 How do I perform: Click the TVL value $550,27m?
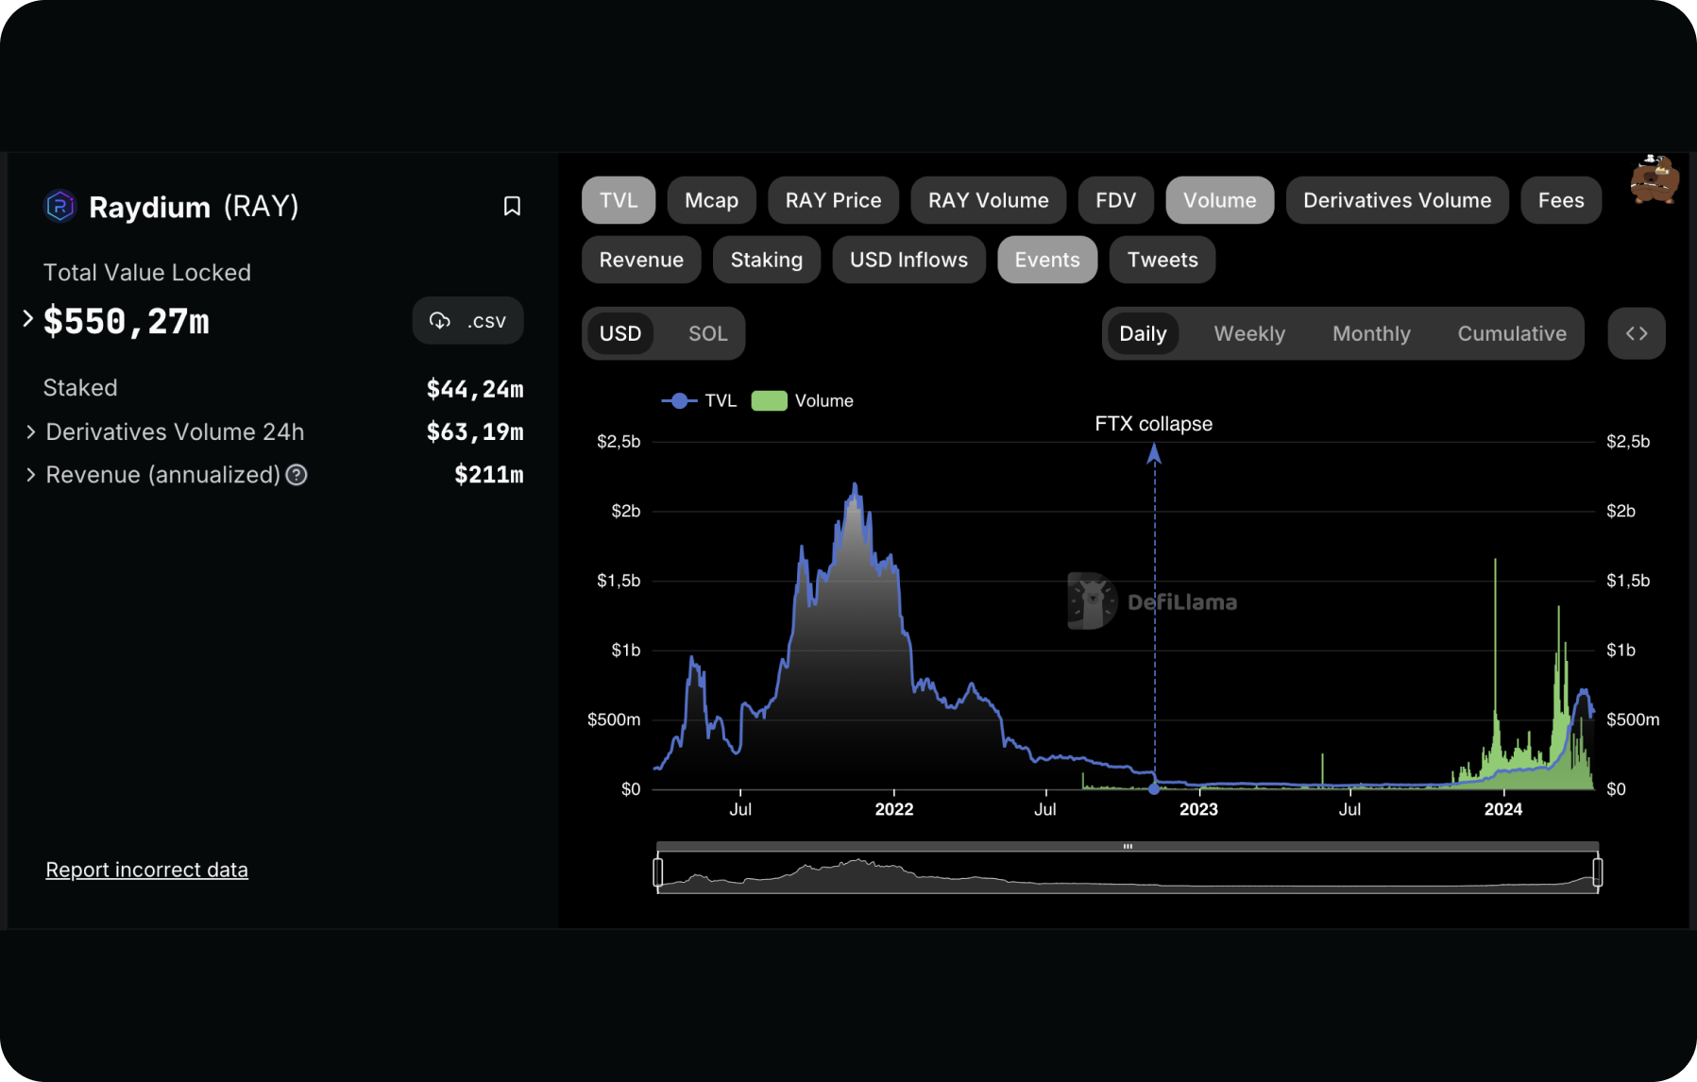tap(127, 322)
